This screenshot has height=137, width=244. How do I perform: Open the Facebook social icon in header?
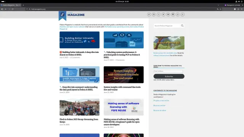coord(154,14)
